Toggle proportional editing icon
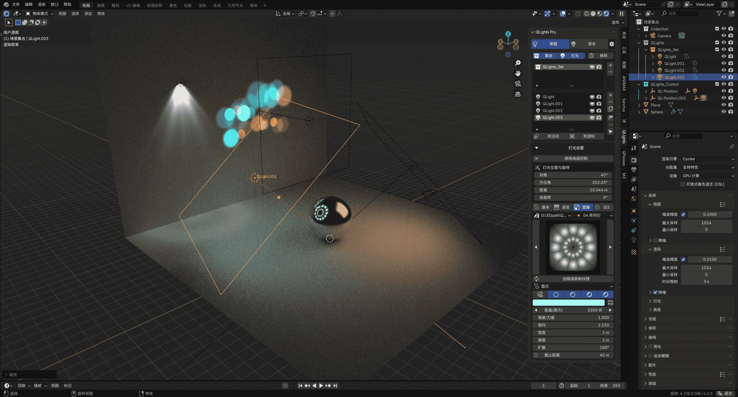 pyautogui.click(x=332, y=14)
